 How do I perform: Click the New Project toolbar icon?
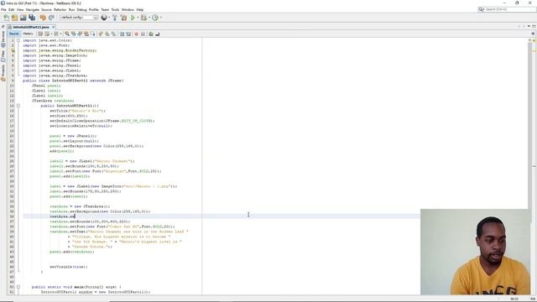tap(14, 18)
